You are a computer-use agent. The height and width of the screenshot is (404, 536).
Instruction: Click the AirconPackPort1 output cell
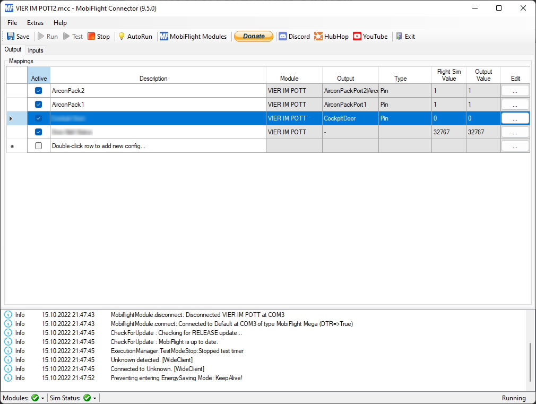point(350,105)
